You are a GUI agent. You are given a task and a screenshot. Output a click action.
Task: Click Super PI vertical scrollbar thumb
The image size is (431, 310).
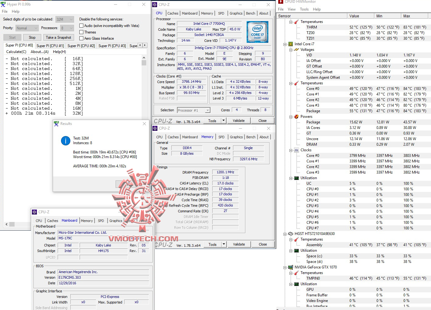(144, 63)
